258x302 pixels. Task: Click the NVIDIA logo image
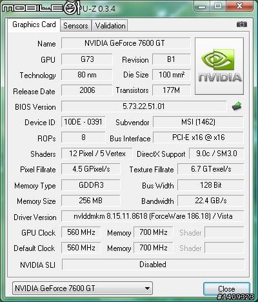click(x=219, y=66)
